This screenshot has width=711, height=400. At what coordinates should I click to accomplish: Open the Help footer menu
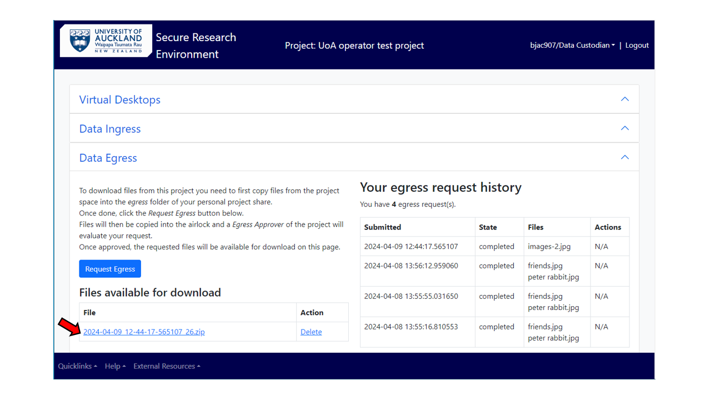tap(115, 366)
